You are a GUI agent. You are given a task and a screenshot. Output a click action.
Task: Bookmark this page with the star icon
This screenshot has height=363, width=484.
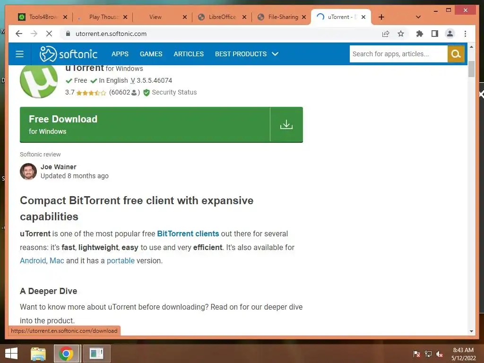click(x=401, y=34)
